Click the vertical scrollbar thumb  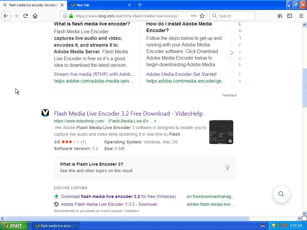point(304,87)
